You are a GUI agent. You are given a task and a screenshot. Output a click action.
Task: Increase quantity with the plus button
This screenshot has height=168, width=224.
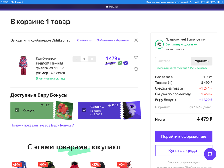coord(92,59)
